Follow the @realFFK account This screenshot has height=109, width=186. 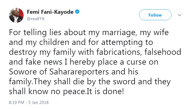155,15
